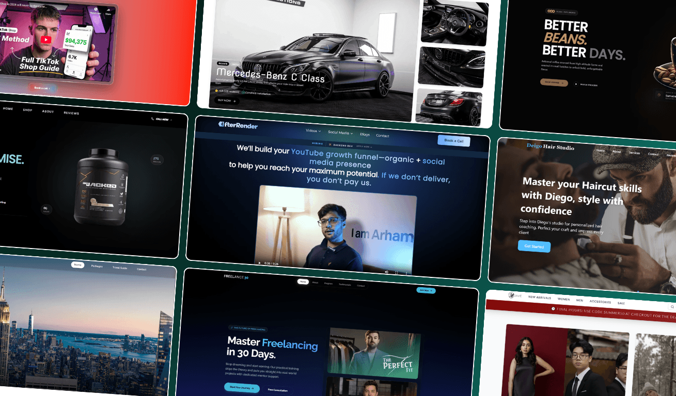The width and height of the screenshot is (676, 396).
Task: Select the Reviews nav item on supplement site
Action: point(71,113)
